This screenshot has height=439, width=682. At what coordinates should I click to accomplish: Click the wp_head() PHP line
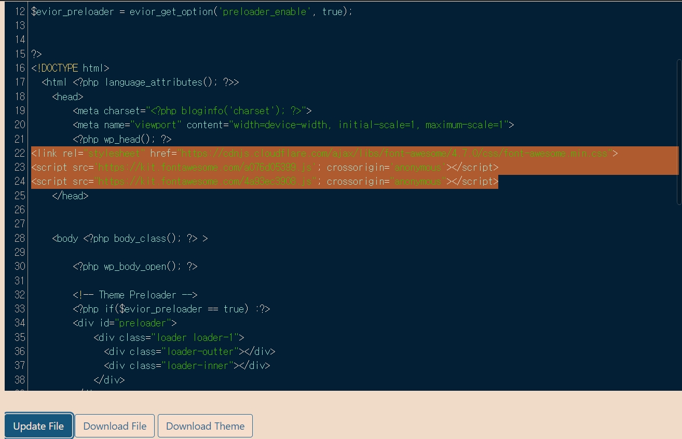[x=122, y=139]
